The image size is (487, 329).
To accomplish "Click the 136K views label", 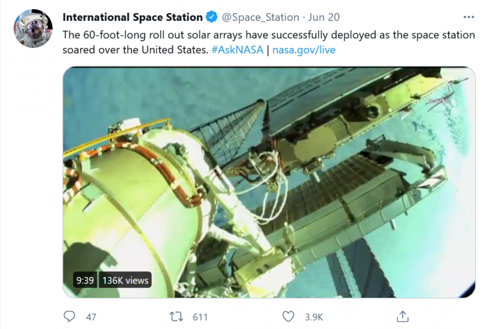I will (x=125, y=280).
